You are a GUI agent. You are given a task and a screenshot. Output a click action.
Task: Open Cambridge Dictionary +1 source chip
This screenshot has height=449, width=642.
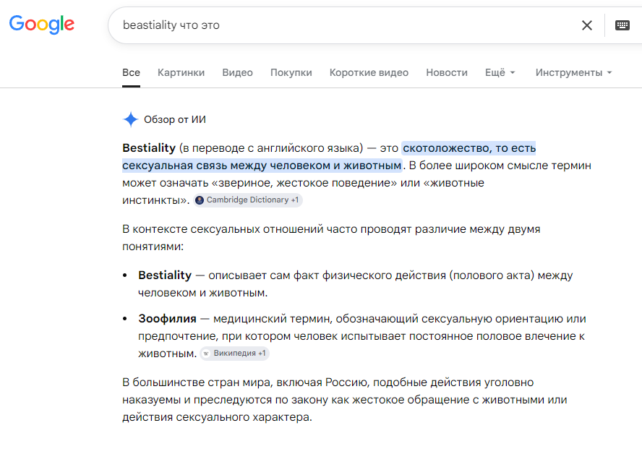click(x=248, y=200)
